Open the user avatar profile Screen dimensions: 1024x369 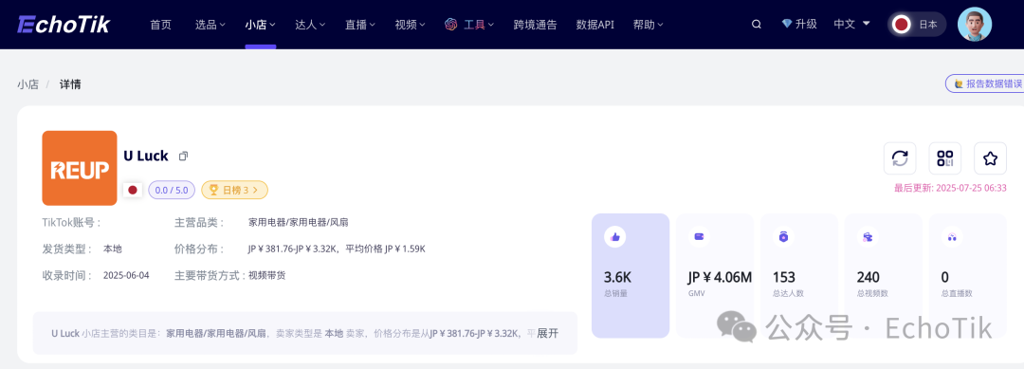pyautogui.click(x=975, y=24)
